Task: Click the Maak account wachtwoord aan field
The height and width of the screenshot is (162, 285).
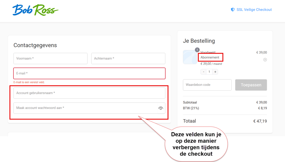Action: pos(85,108)
